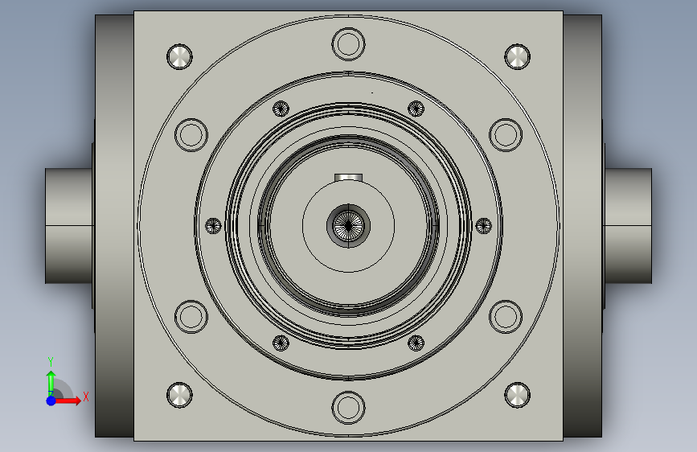
Task: Select the right protruding shaft stub
Action: tap(628, 226)
